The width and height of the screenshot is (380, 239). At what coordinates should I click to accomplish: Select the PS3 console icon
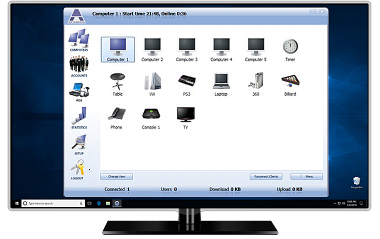[187, 85]
